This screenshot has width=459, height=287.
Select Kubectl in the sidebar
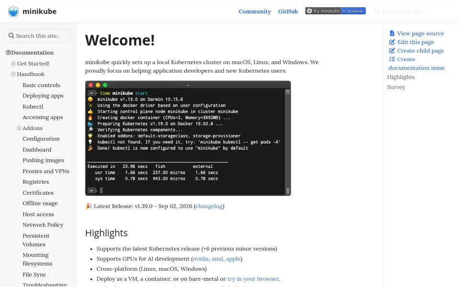coord(33,107)
